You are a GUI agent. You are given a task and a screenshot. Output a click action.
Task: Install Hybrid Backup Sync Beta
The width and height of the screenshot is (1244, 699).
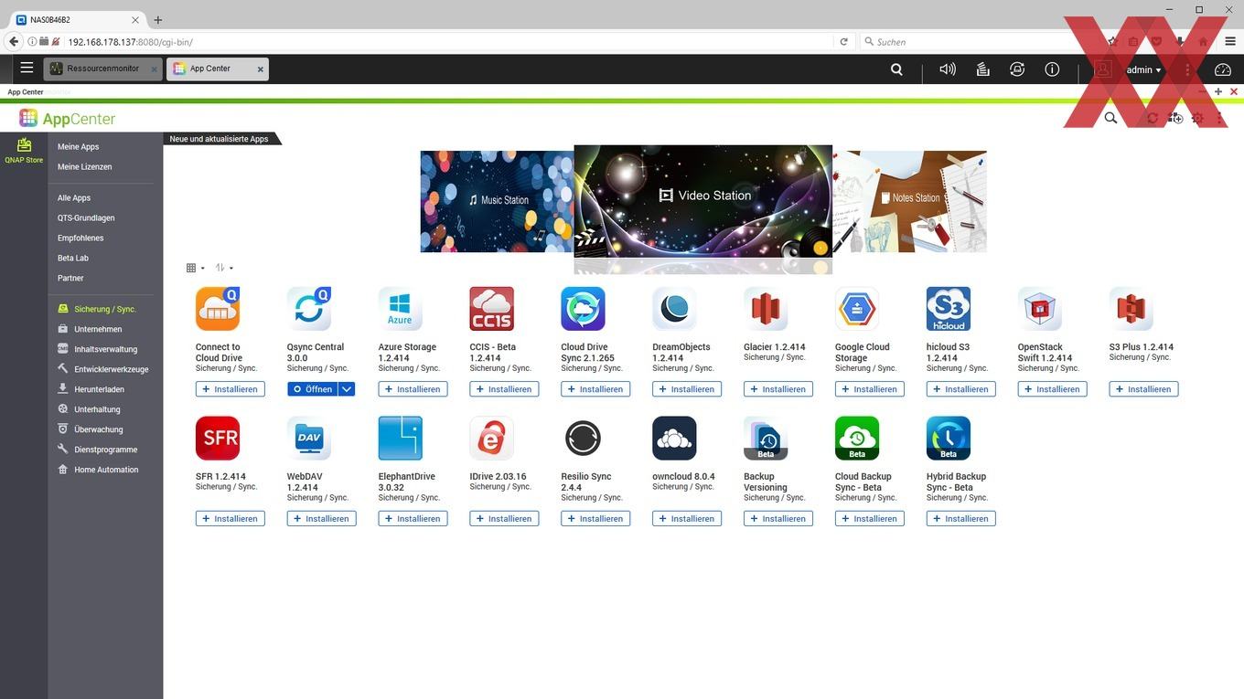coord(960,519)
